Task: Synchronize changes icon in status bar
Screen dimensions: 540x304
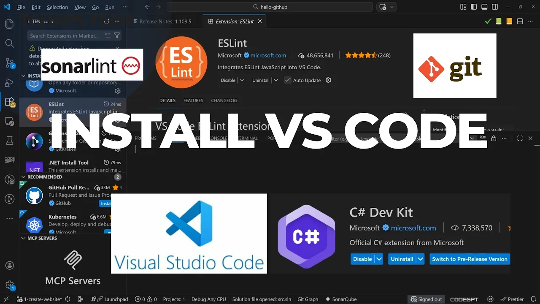Action: (67, 299)
